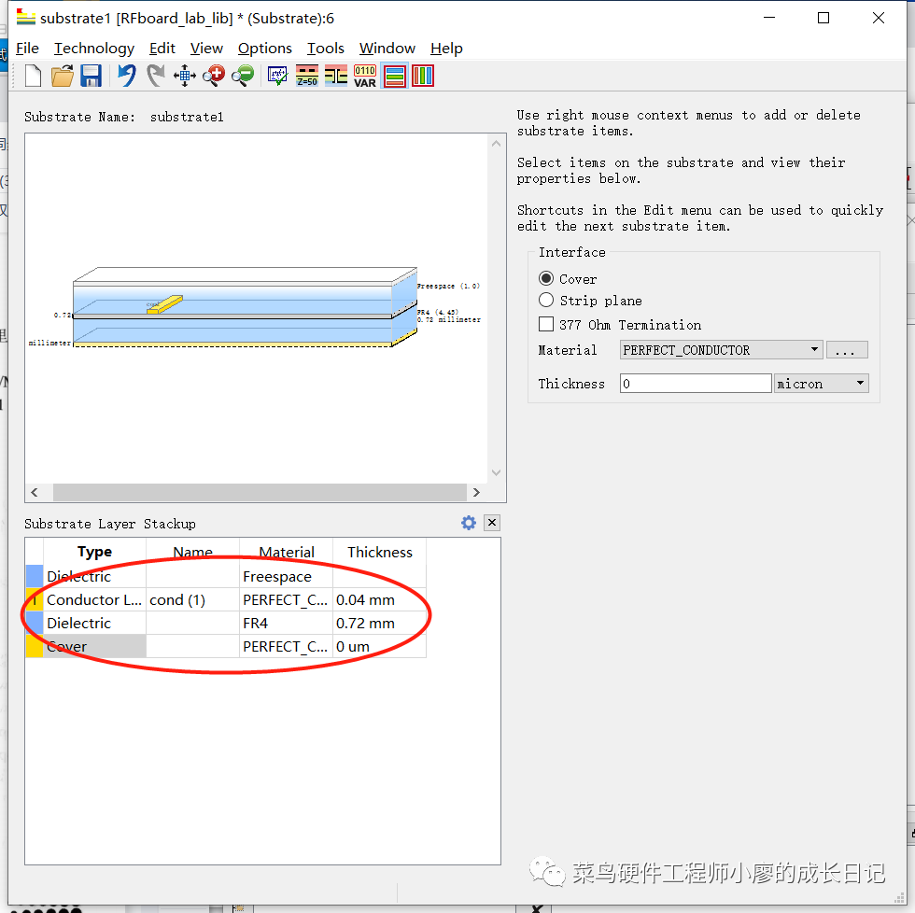Select the cond (1) name cell
This screenshot has height=913, width=915.
[x=192, y=599]
